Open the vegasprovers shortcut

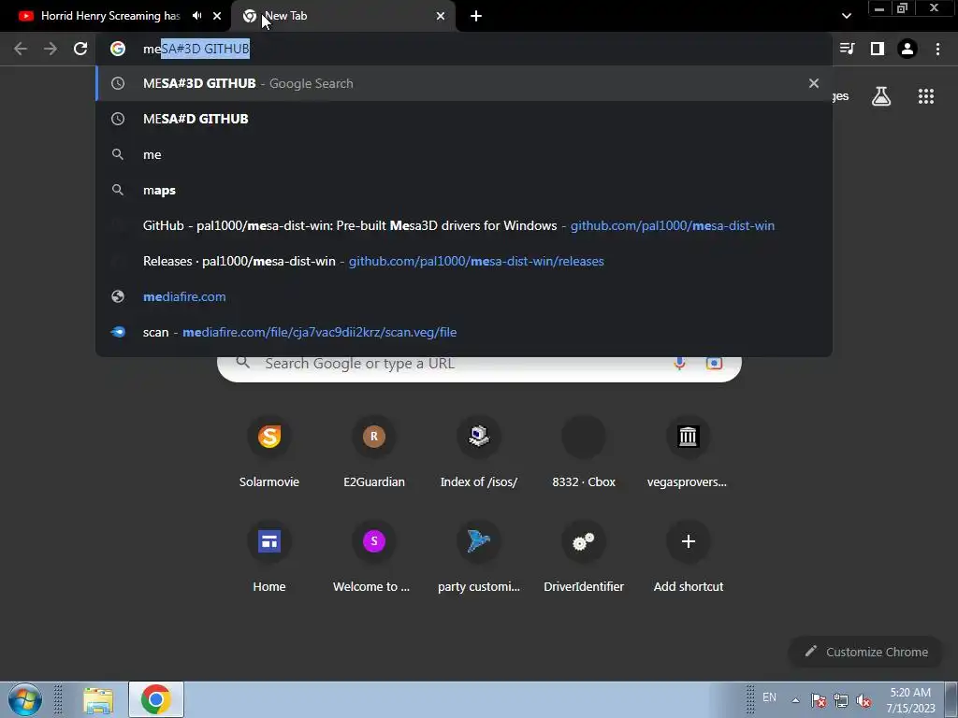coord(688,453)
